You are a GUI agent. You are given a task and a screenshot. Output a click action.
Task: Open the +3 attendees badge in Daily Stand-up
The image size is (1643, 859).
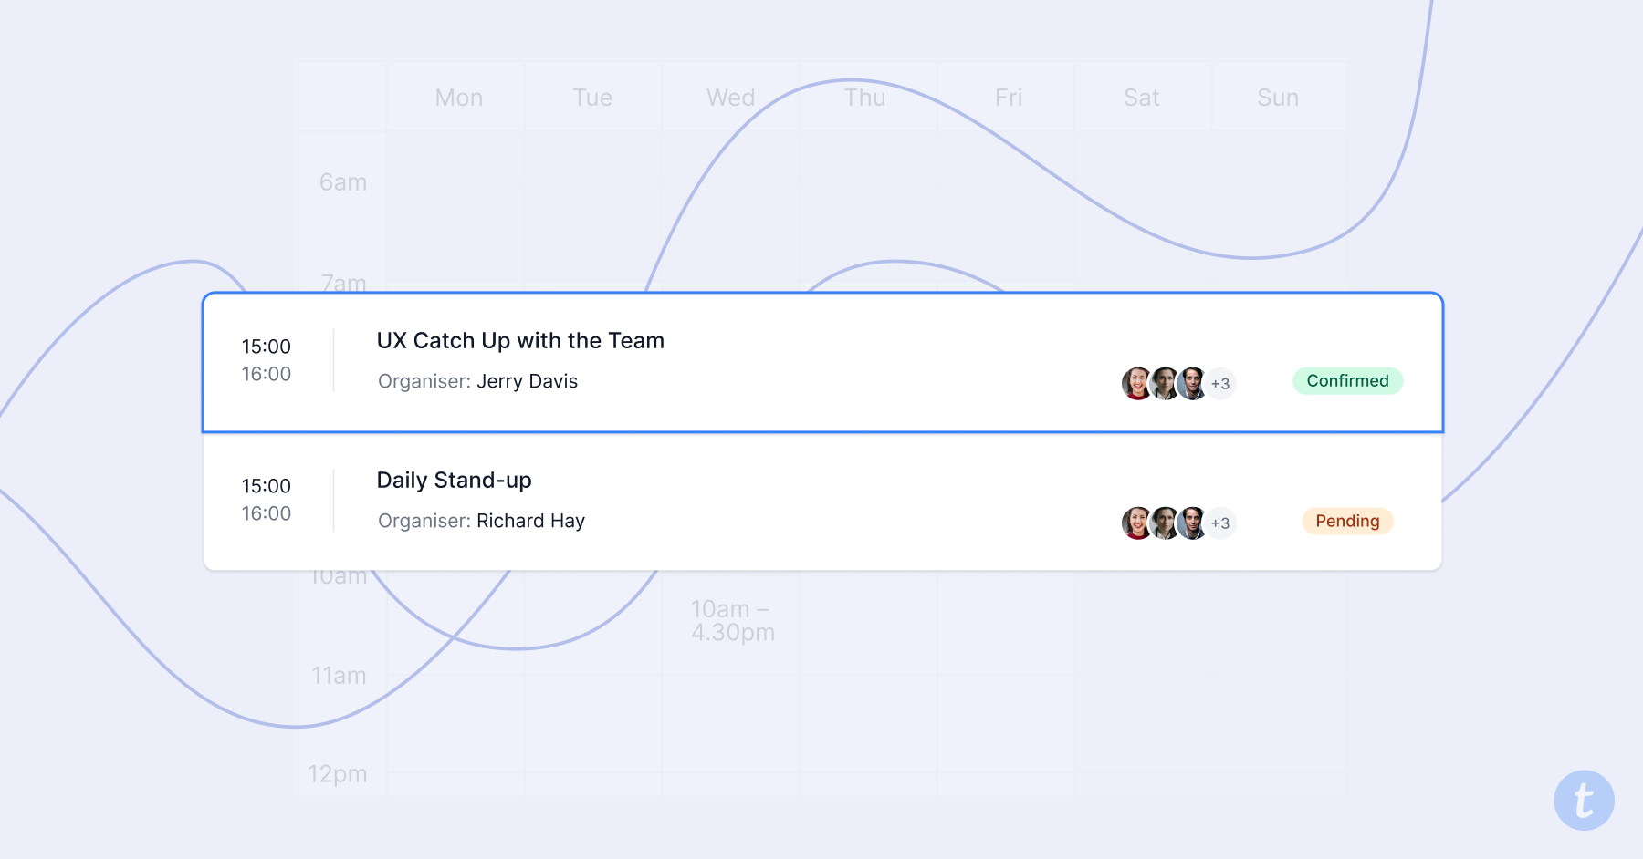point(1220,523)
